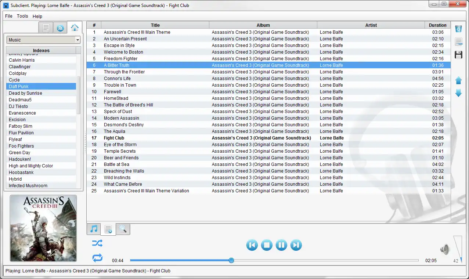Toggle shuffle playback
469x279 pixels.
pos(97,243)
